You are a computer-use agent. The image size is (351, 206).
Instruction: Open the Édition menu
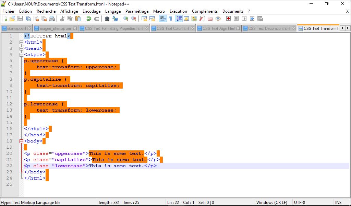(25, 11)
